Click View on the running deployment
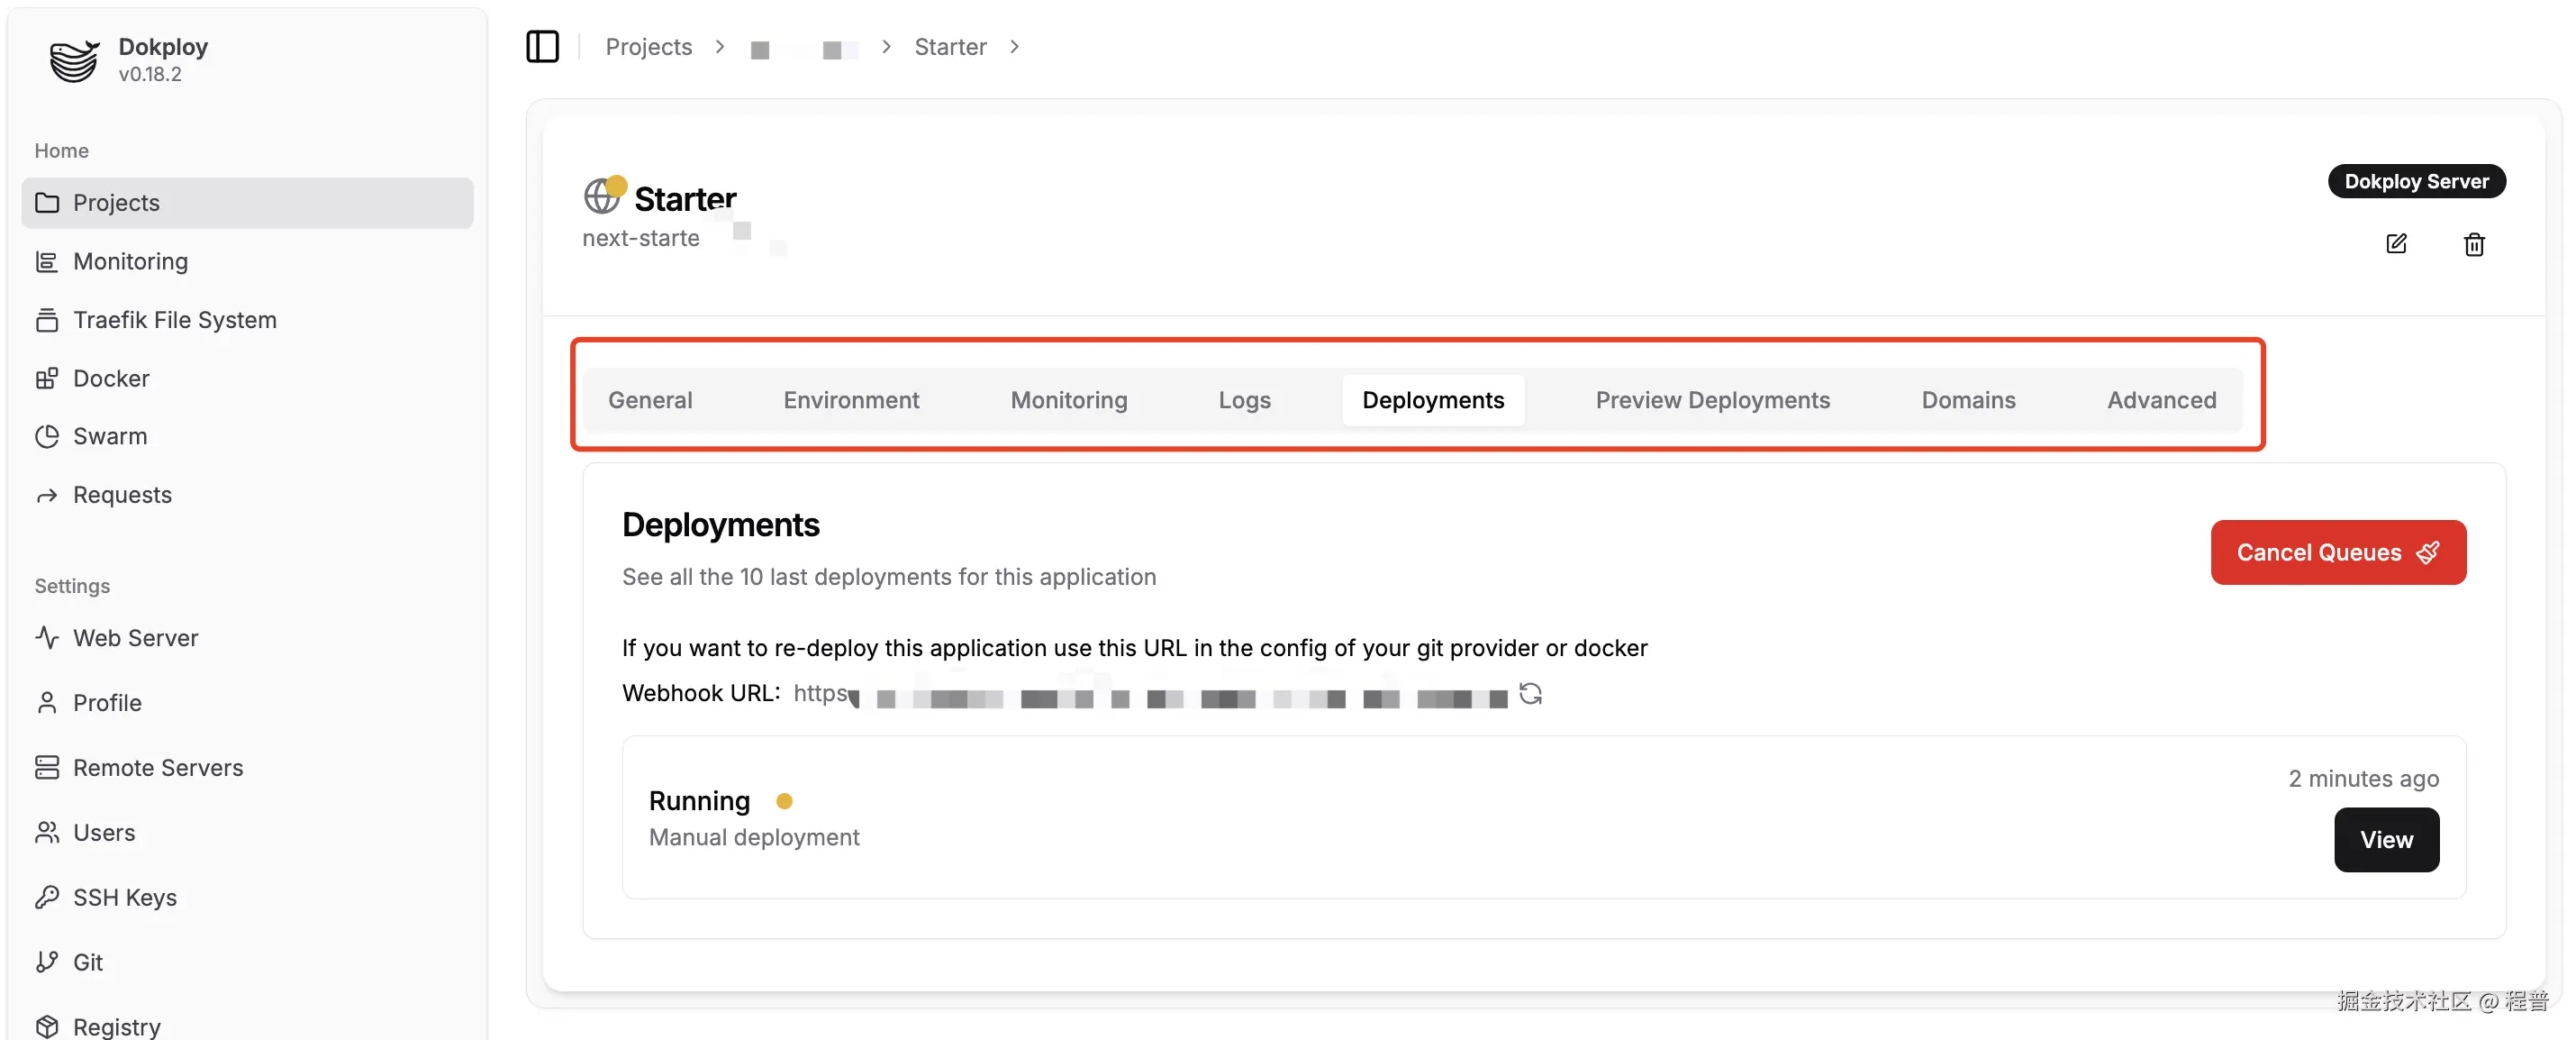The width and height of the screenshot is (2576, 1040). click(x=2385, y=839)
